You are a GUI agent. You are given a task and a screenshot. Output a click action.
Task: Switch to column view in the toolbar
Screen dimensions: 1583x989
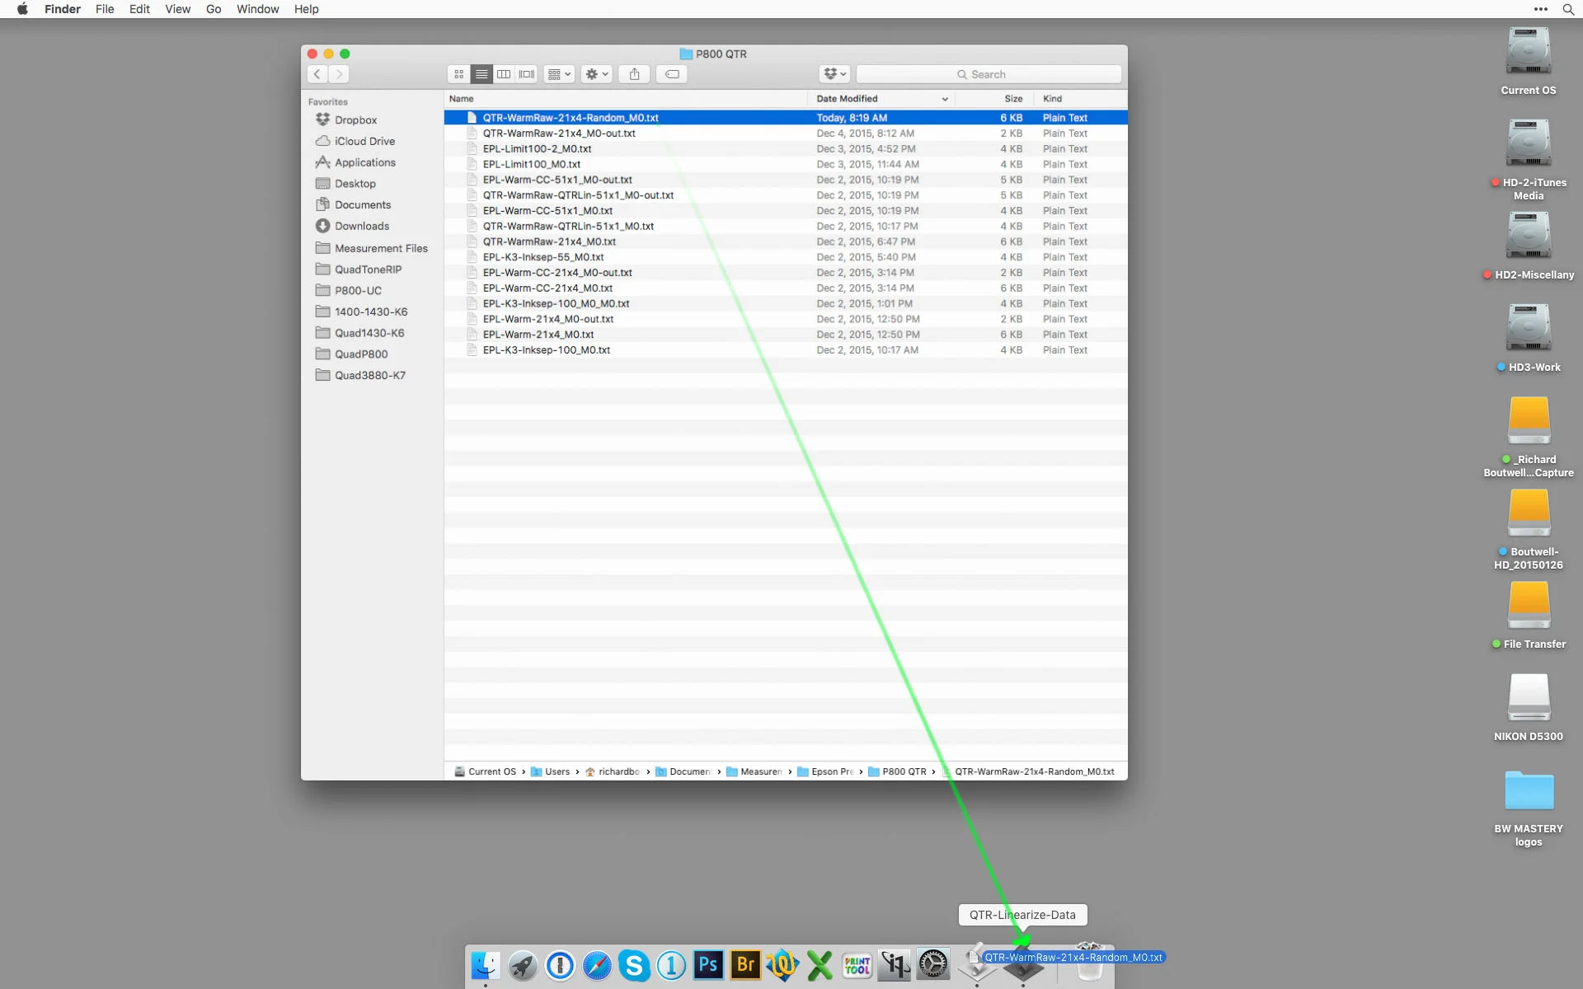click(504, 74)
